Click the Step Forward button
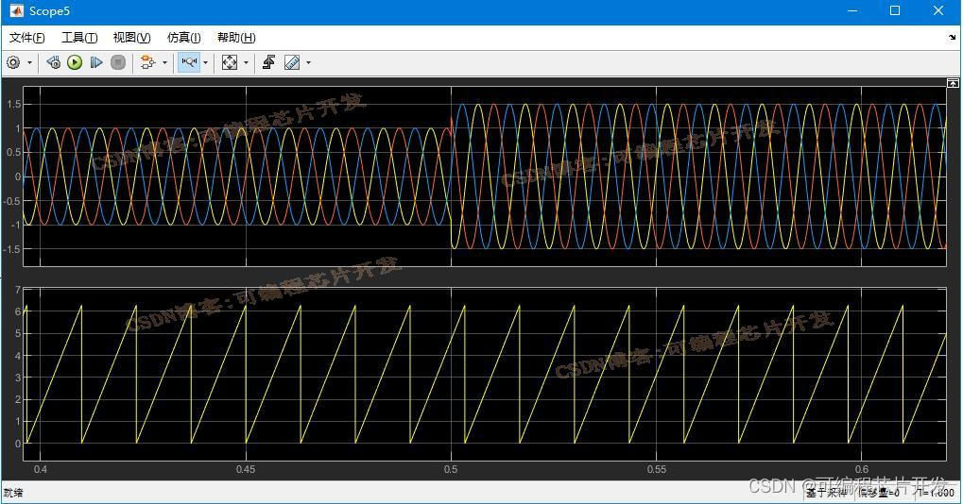The width and height of the screenshot is (963, 504). pyautogui.click(x=96, y=62)
